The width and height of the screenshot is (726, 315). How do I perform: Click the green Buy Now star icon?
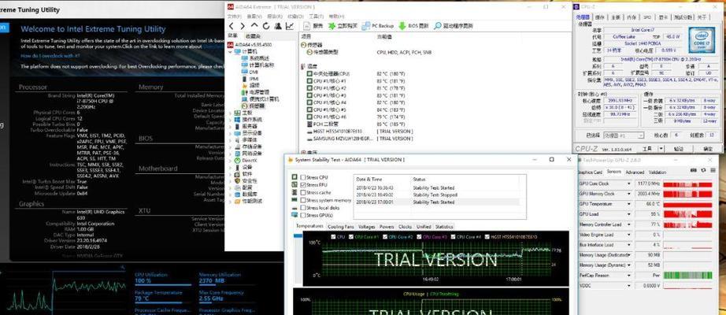click(x=332, y=26)
